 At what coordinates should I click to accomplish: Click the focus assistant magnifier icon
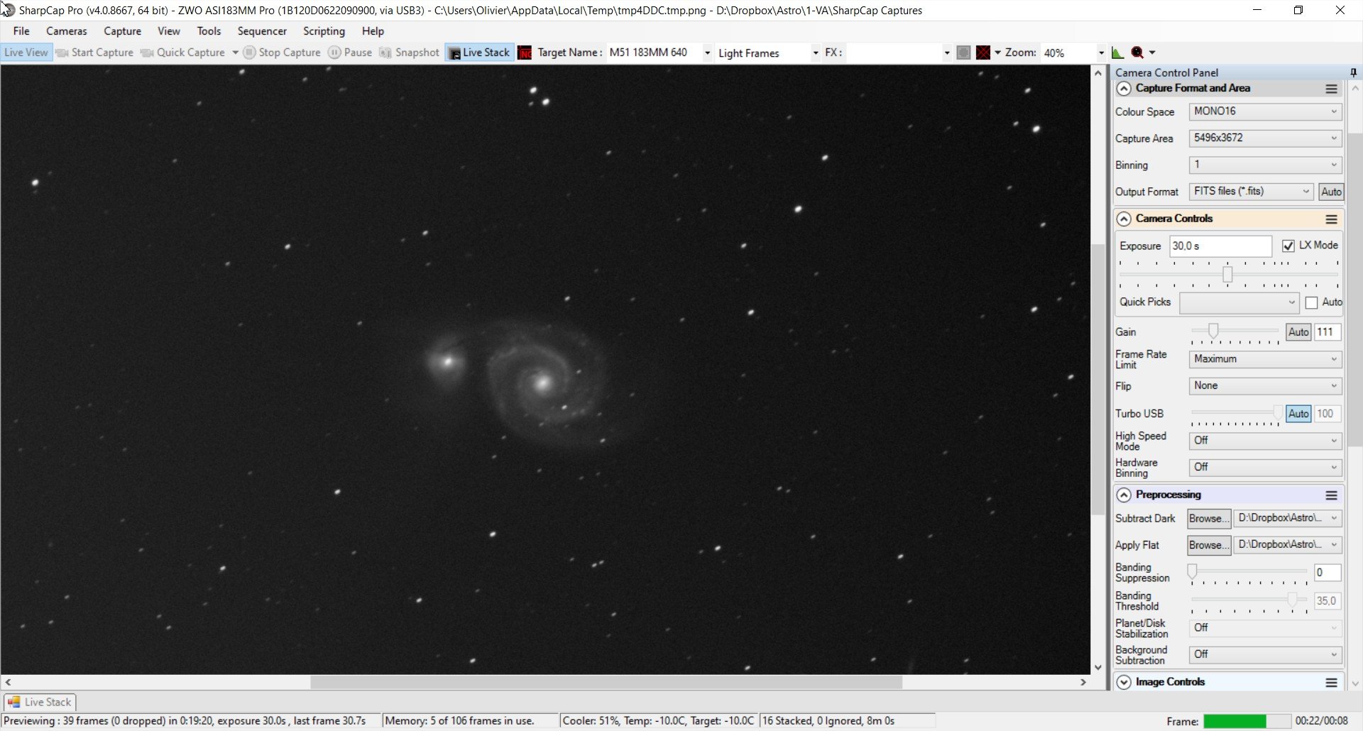click(x=1137, y=53)
